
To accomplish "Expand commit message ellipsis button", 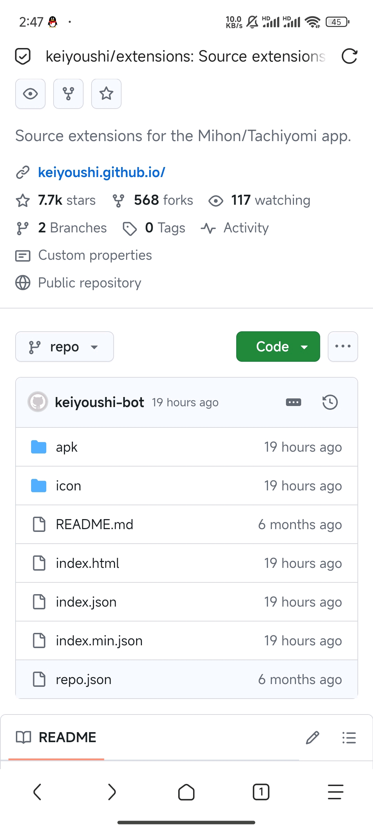I will pos(294,402).
